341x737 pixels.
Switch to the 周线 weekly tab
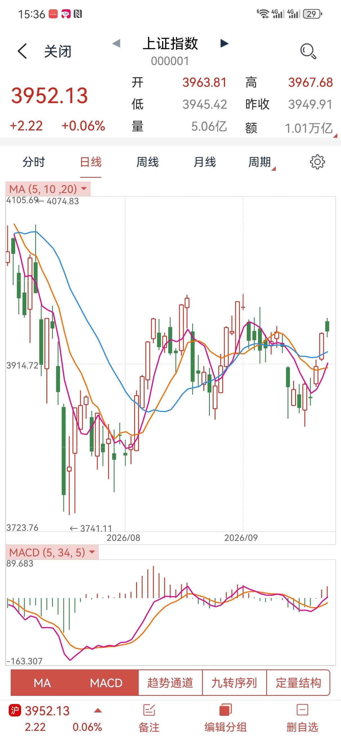click(147, 162)
